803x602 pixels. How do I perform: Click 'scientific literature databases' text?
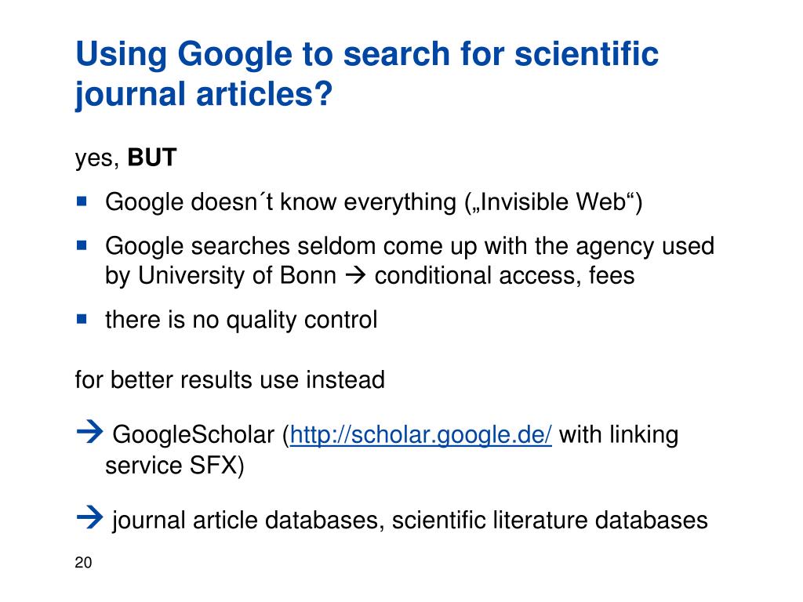point(550,520)
